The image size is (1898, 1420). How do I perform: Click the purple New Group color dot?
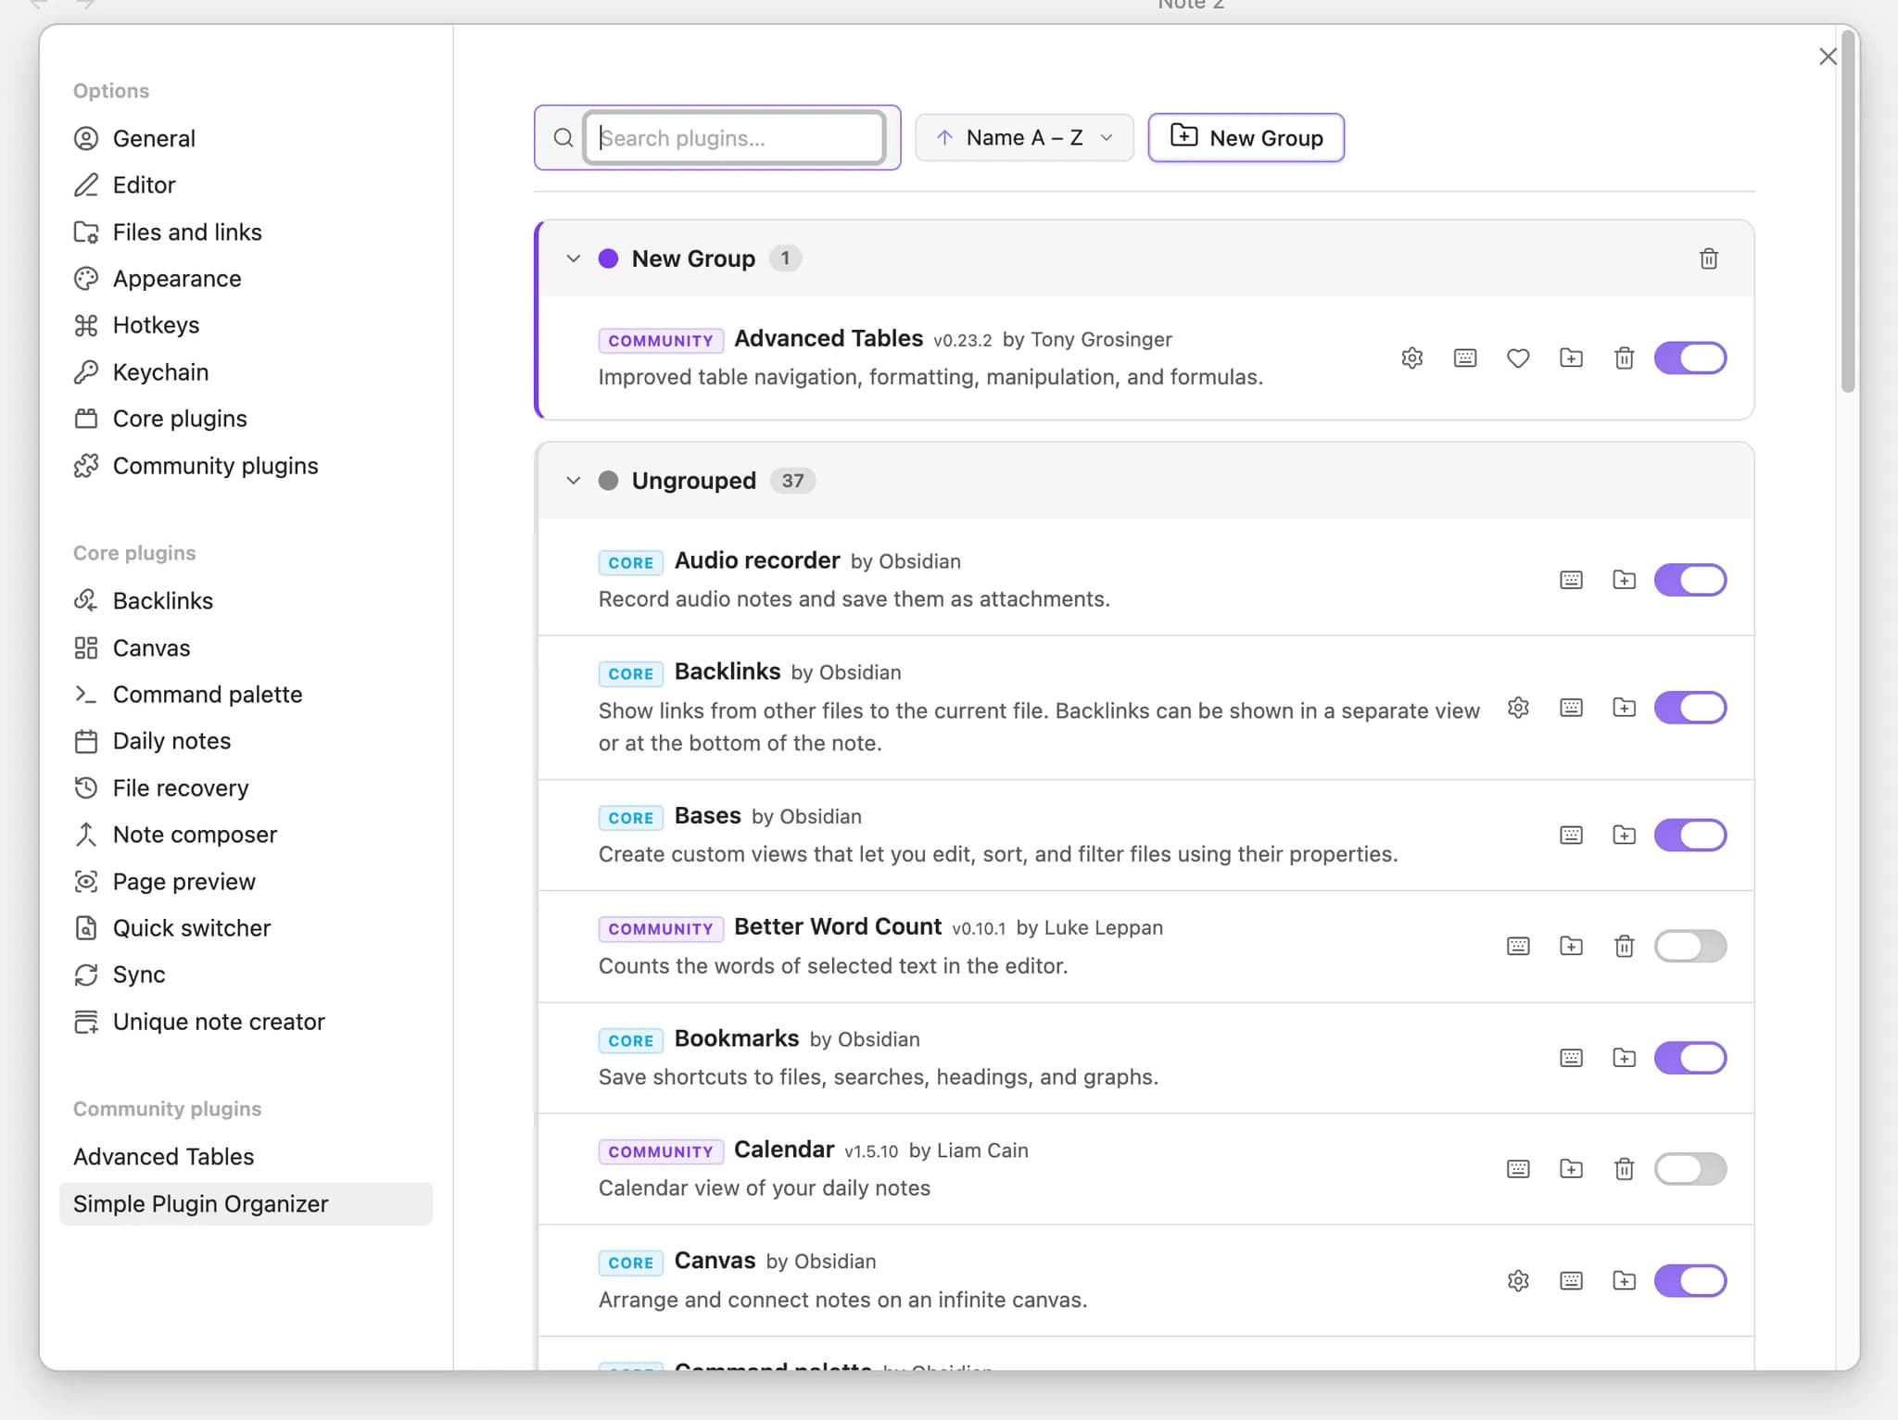coord(608,258)
